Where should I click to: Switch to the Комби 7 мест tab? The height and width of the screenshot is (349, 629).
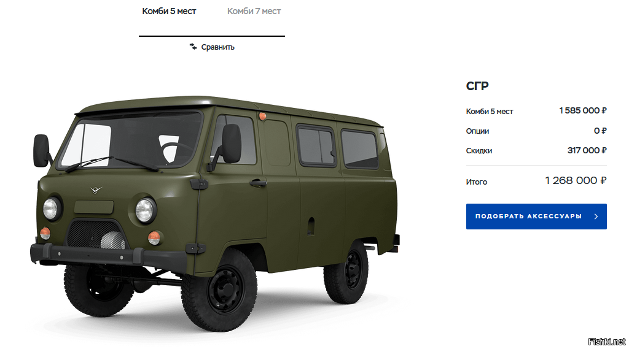tap(254, 11)
